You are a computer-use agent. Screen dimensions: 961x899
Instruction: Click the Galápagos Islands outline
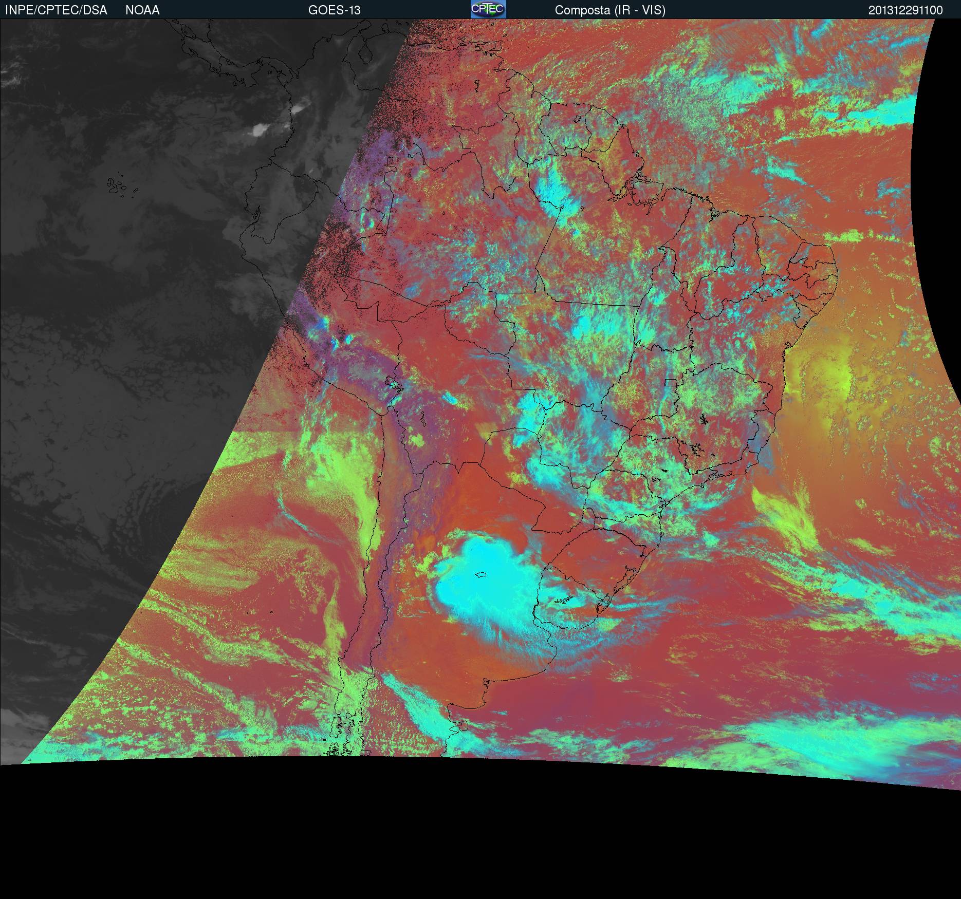point(119,186)
